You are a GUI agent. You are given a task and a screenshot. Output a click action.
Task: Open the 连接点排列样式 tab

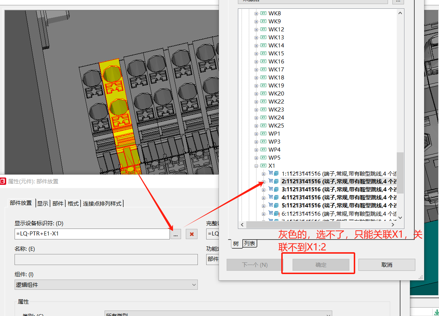tap(102, 203)
